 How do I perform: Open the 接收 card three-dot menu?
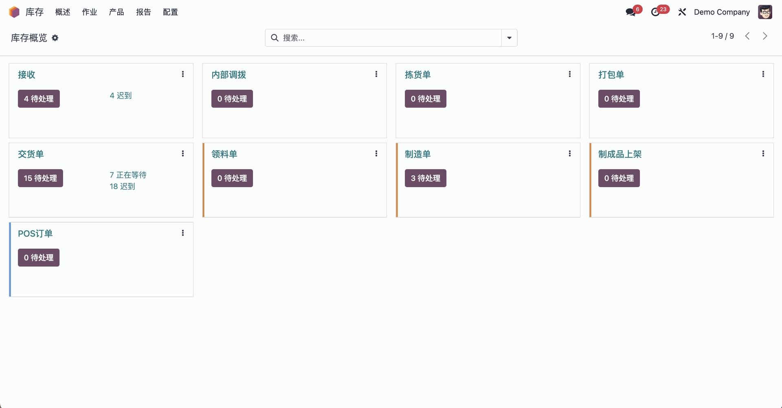tap(183, 74)
